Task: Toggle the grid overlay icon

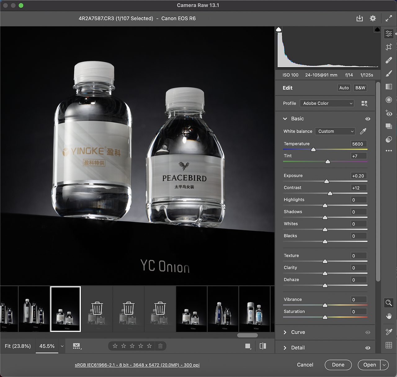Action: 389,345
